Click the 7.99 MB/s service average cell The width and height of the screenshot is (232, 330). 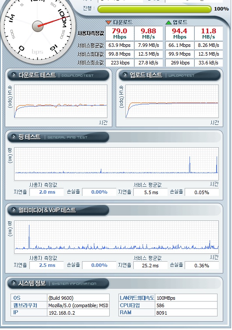pyautogui.click(x=148, y=45)
